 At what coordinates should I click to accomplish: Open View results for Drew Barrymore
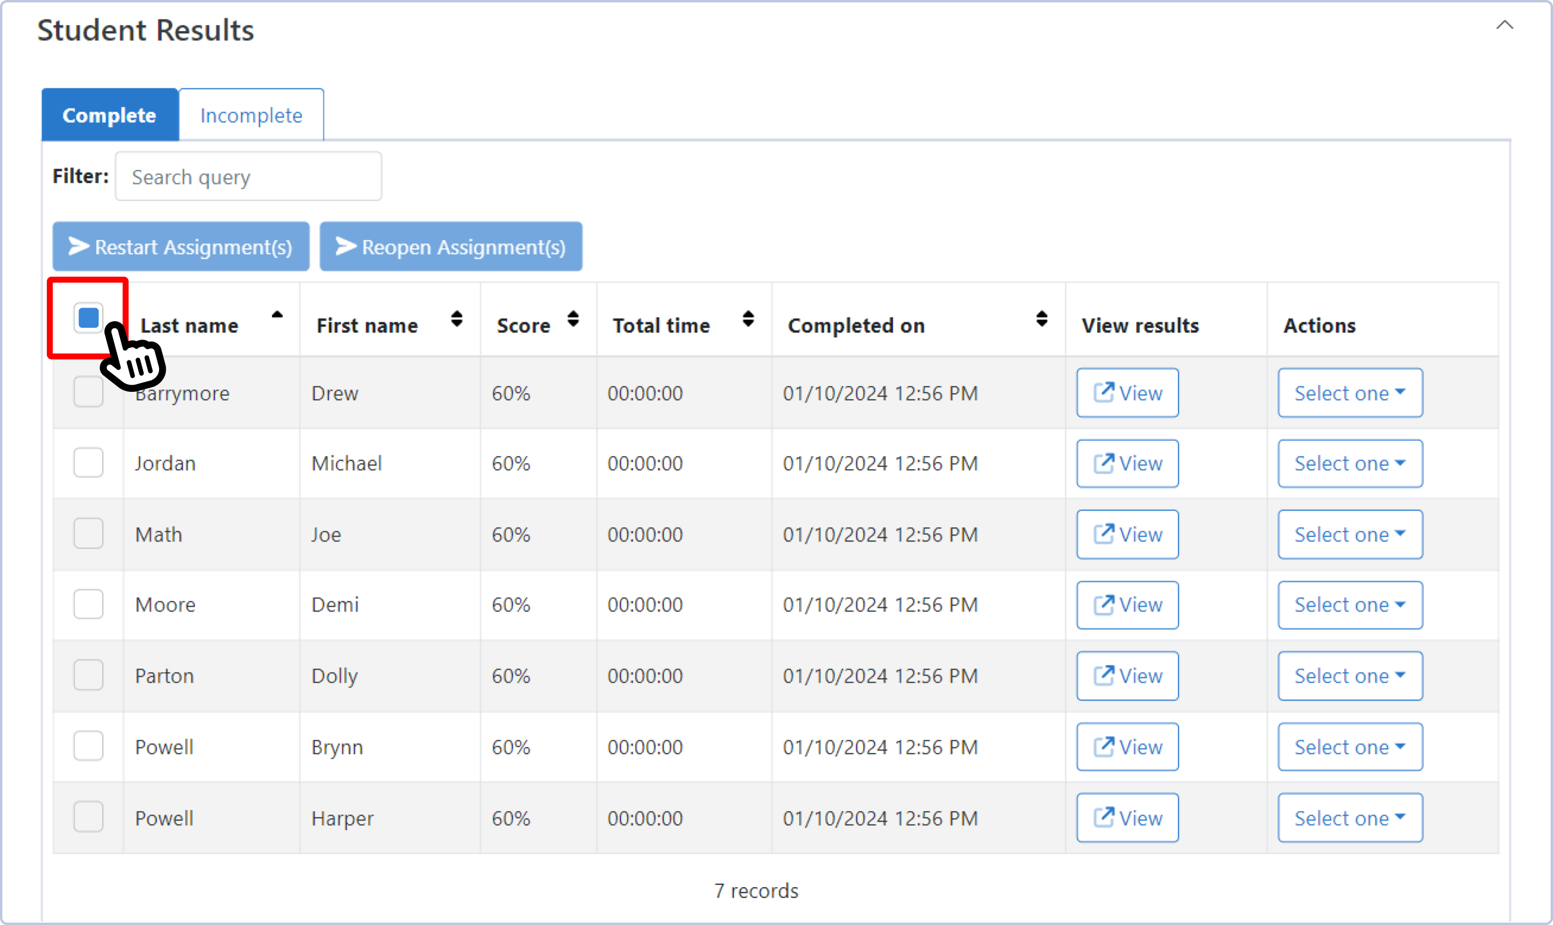(1127, 392)
